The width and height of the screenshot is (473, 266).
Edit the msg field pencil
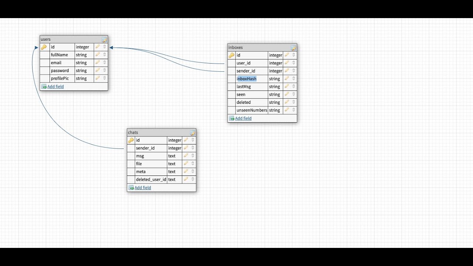click(186, 156)
